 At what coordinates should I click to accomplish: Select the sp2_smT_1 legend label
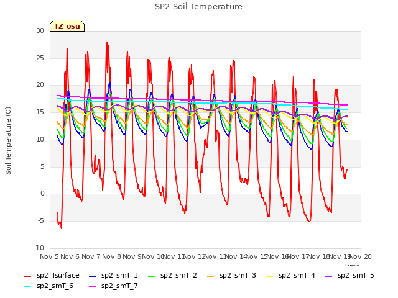coord(119,276)
